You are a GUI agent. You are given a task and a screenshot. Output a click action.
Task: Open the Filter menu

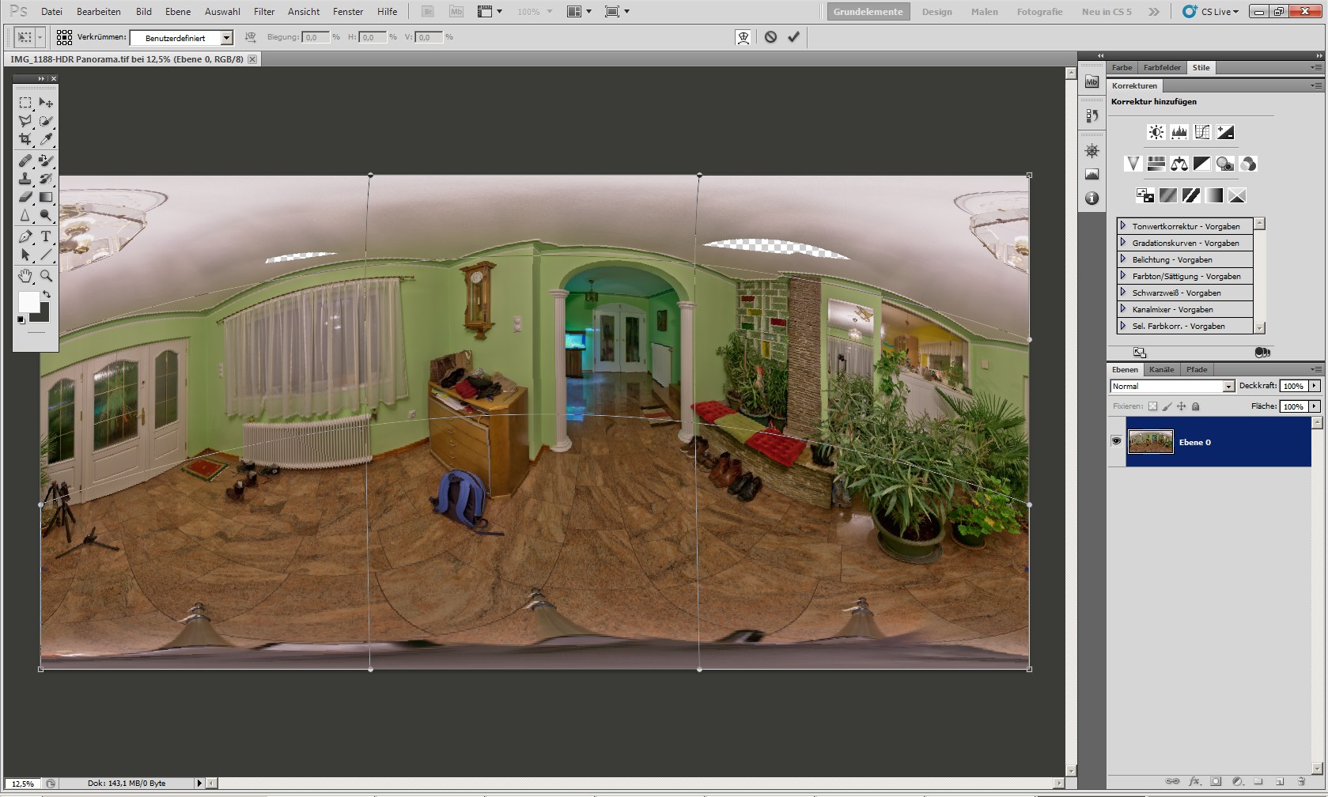[x=264, y=12]
